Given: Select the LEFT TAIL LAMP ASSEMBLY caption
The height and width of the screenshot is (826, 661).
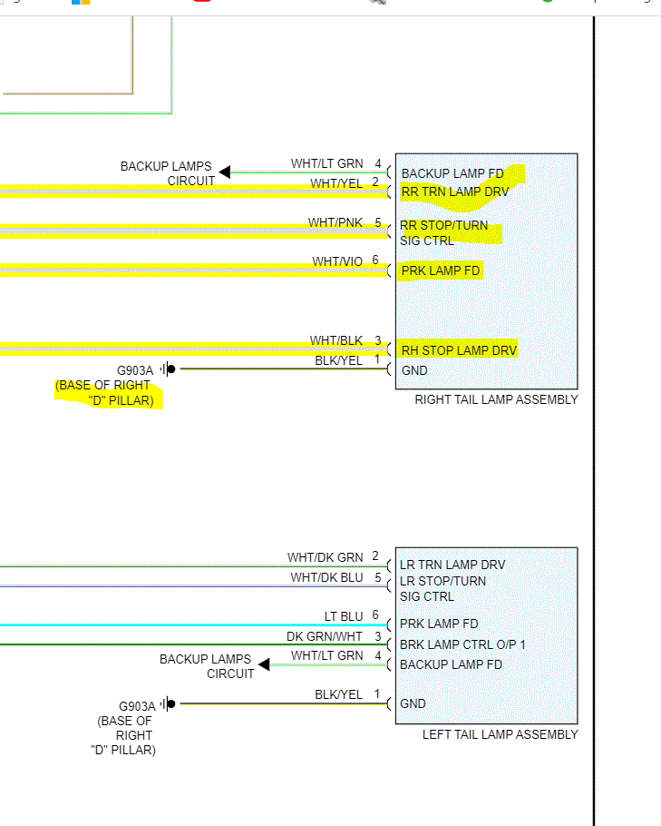Looking at the screenshot, I should click(x=500, y=735).
